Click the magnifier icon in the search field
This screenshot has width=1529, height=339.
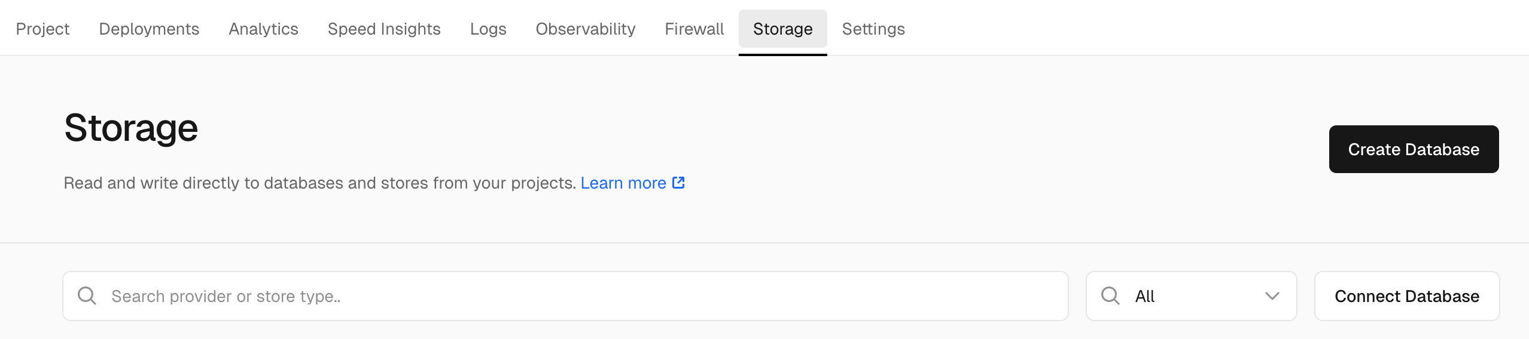(87, 295)
